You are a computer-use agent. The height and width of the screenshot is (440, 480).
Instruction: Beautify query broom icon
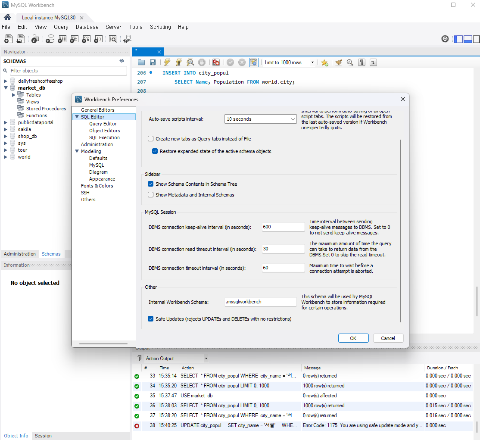tap(338, 62)
